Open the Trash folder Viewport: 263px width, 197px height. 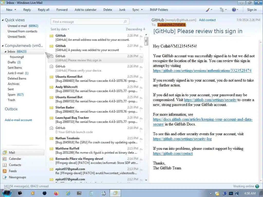pos(11,100)
